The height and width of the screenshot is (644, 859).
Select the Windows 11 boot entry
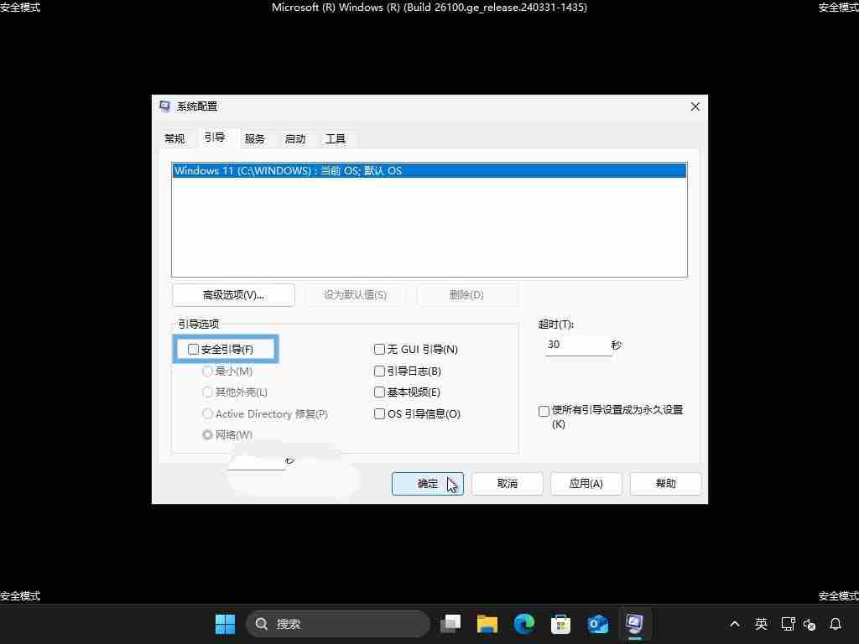click(336, 170)
